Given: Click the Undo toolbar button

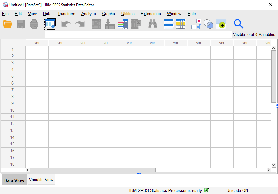Looking at the screenshot, I should (66, 24).
